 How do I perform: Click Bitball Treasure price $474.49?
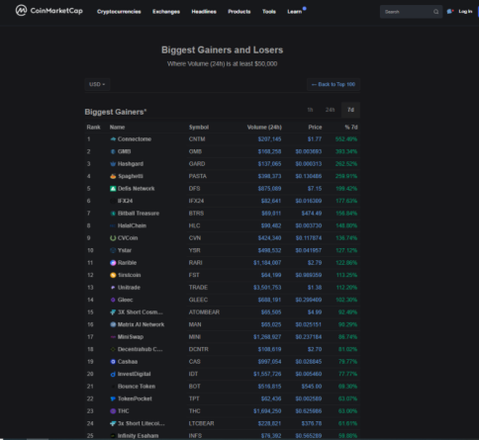(x=312, y=214)
